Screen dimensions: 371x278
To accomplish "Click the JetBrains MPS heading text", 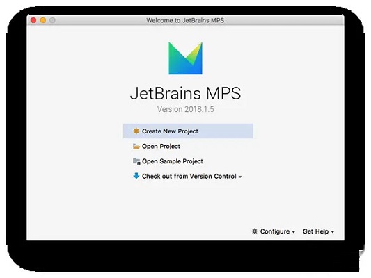I will (185, 93).
